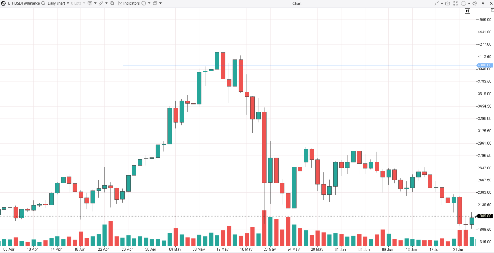Jump to latest bar with skip button
Viewport: 494px width, 253px height.
click(467, 11)
